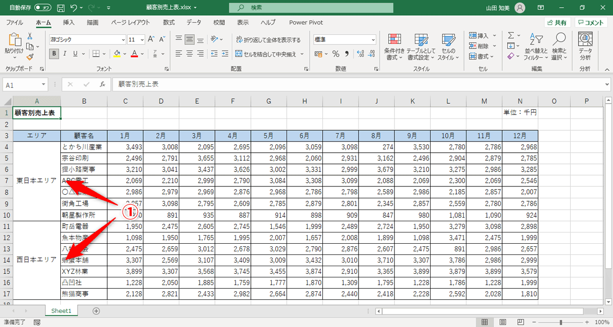613x327 pixels.
Task: Open the データ tab
Action: (x=194, y=22)
